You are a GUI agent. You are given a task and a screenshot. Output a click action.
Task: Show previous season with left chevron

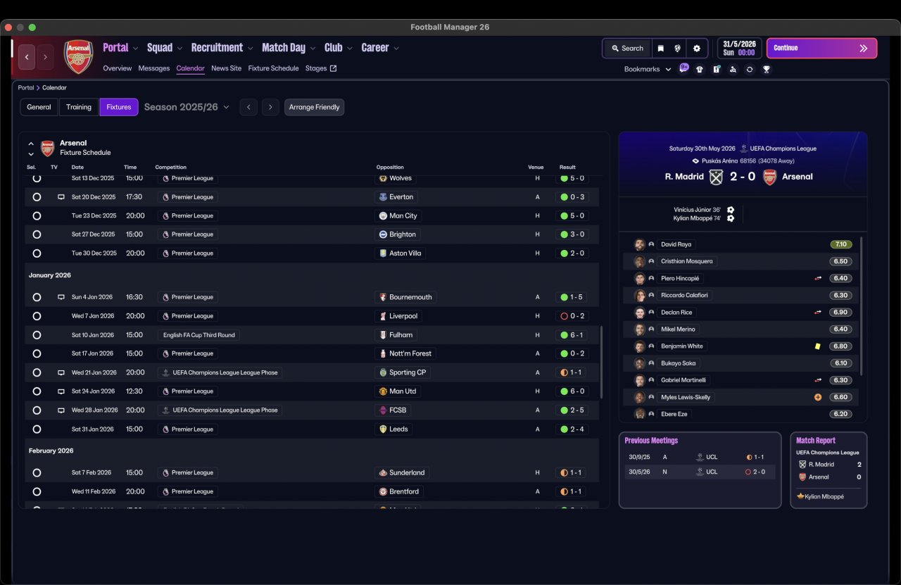pyautogui.click(x=248, y=107)
